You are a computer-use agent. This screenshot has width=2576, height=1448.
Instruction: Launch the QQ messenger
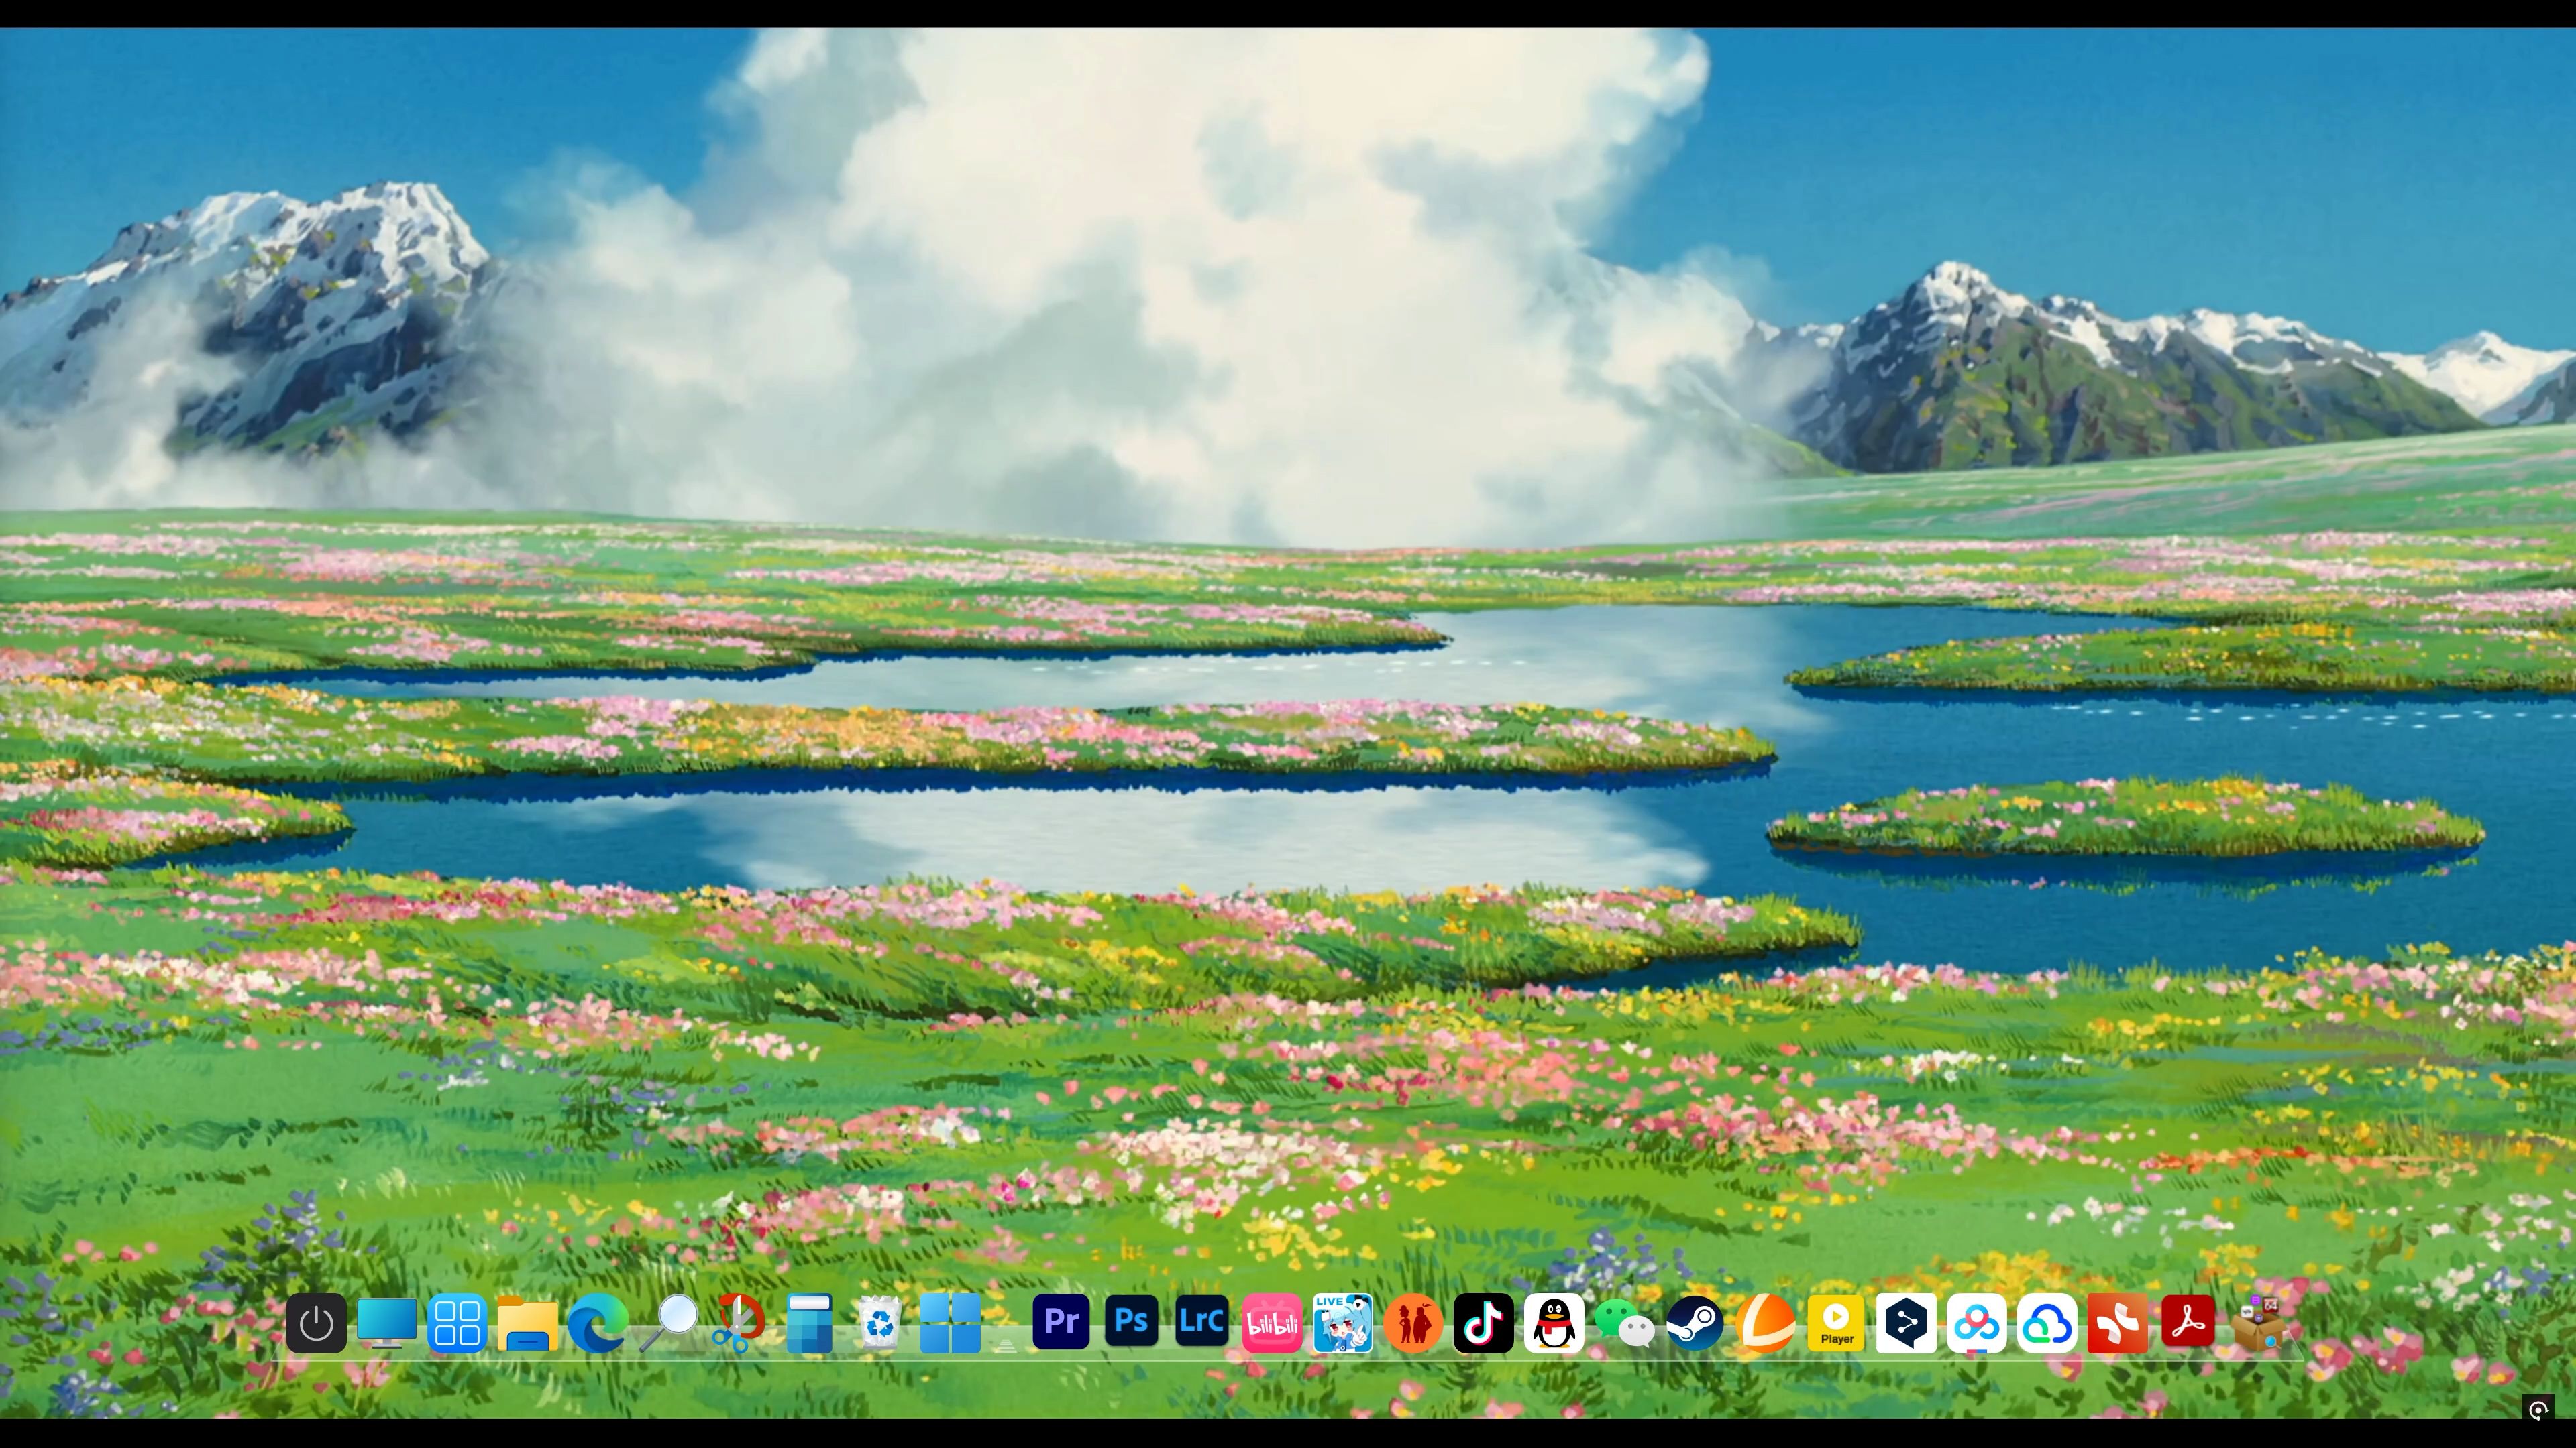tap(1554, 1322)
